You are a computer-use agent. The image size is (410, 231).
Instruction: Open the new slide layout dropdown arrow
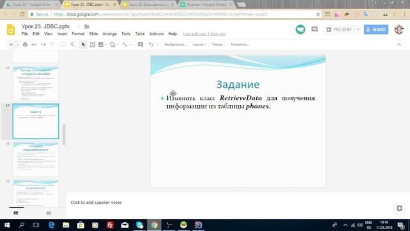click(x=17, y=45)
